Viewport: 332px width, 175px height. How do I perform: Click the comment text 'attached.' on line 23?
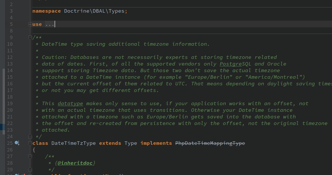click(56, 130)
